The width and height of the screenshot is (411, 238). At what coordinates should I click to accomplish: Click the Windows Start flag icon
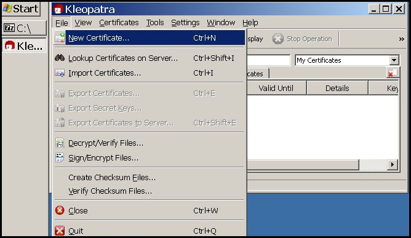coord(7,9)
